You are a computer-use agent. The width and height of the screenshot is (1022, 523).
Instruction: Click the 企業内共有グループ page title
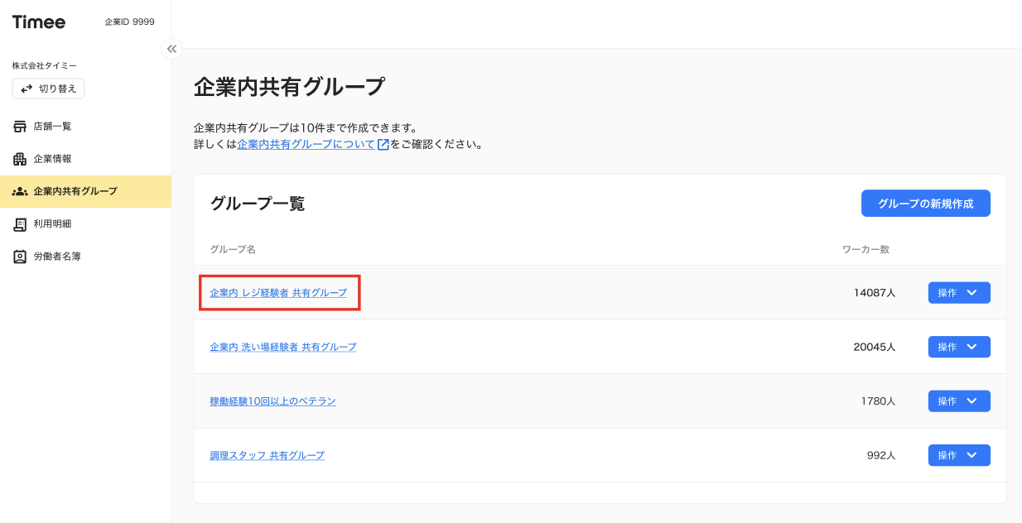coord(289,87)
